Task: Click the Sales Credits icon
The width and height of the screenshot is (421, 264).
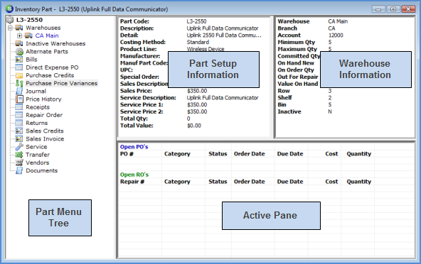Action: tap(18, 131)
